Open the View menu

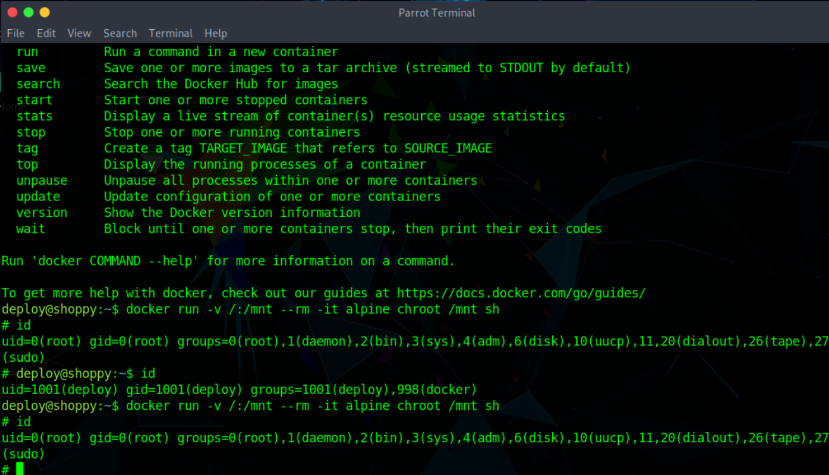[79, 34]
